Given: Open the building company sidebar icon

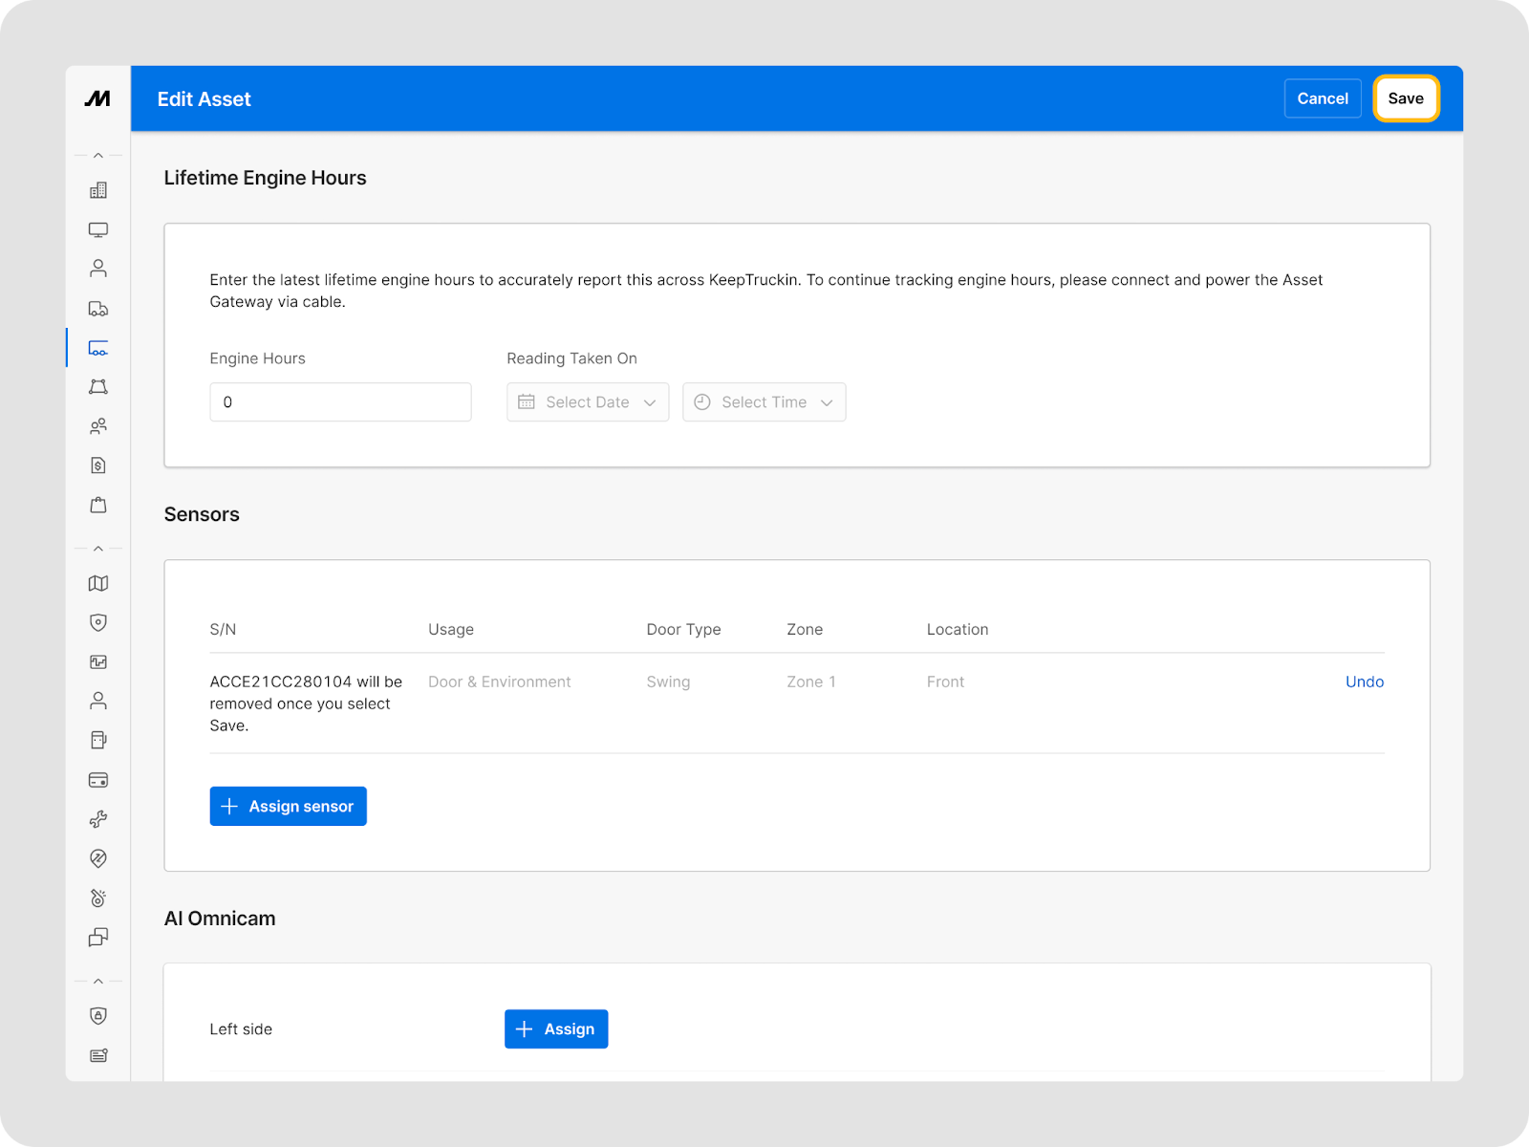Looking at the screenshot, I should [x=97, y=190].
